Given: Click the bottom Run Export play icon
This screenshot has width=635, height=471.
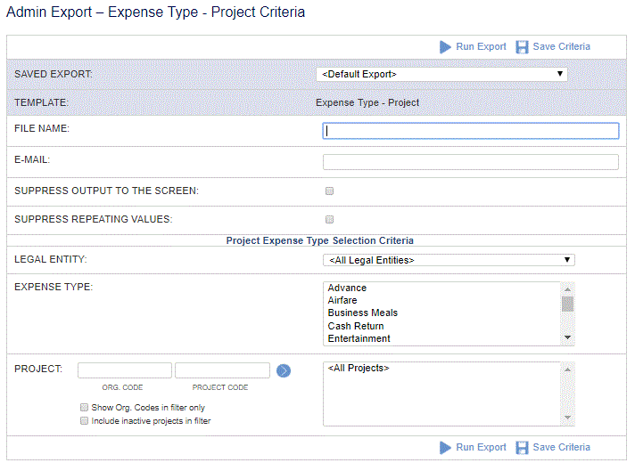Looking at the screenshot, I should (445, 448).
